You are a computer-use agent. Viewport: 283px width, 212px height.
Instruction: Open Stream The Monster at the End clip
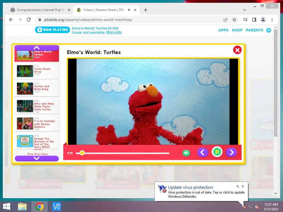(37, 141)
